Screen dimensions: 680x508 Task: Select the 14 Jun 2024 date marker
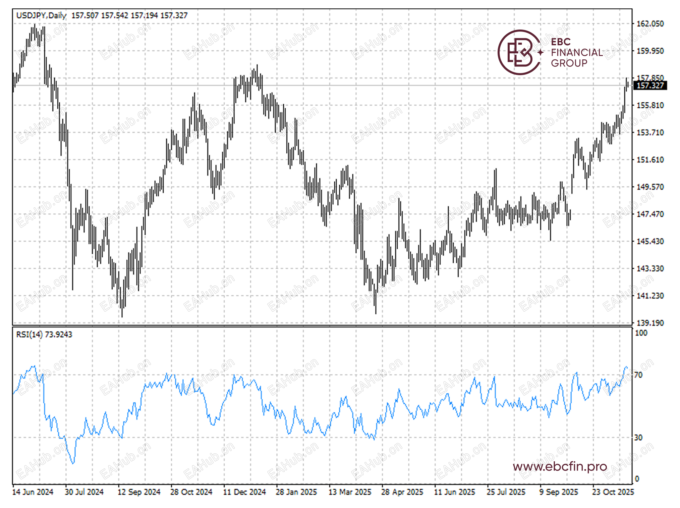[x=33, y=492]
